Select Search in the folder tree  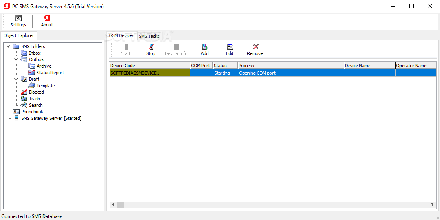(x=36, y=105)
